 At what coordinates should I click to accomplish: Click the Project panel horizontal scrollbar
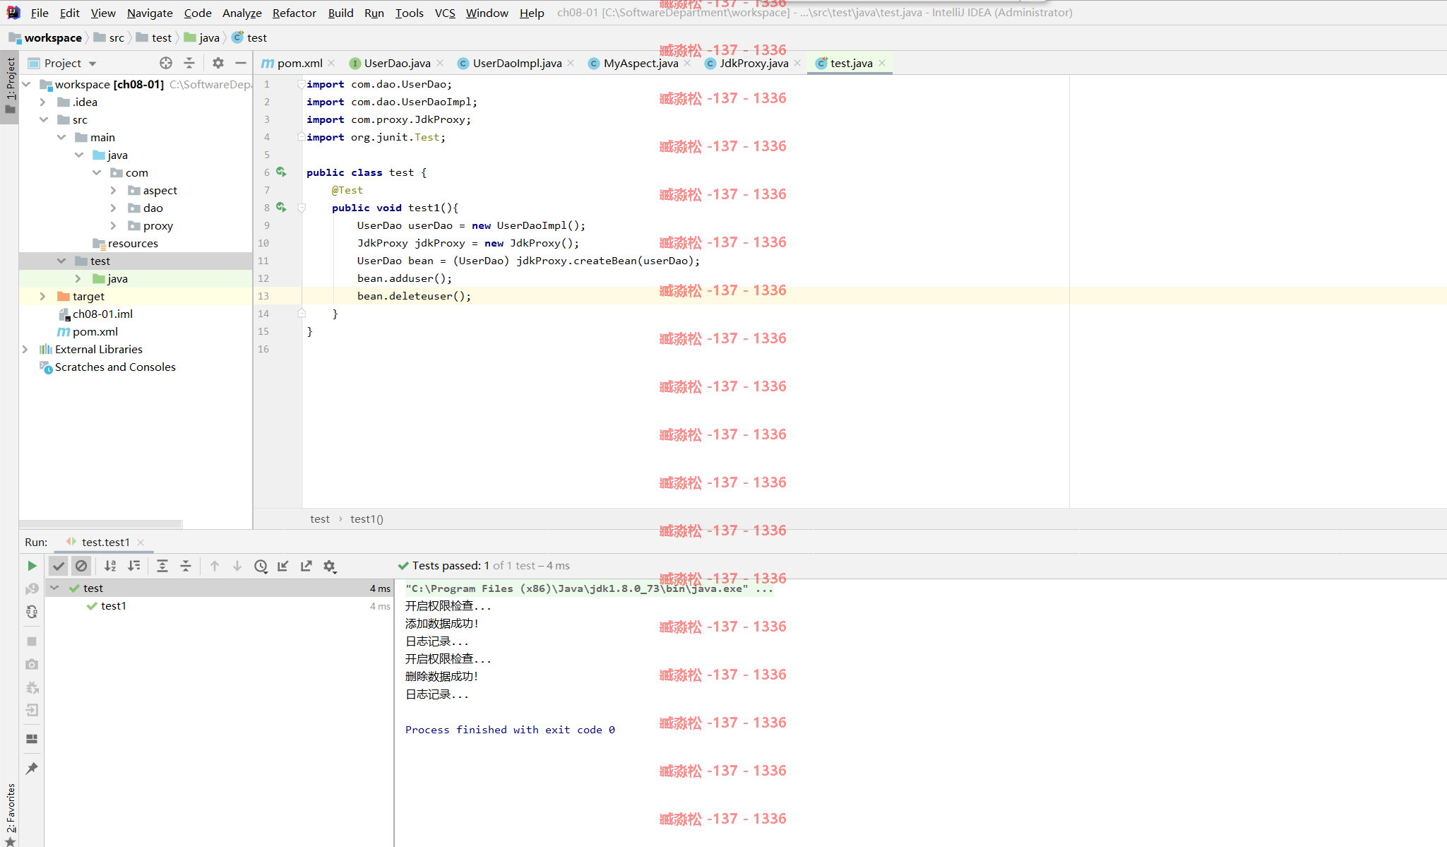coord(100,524)
